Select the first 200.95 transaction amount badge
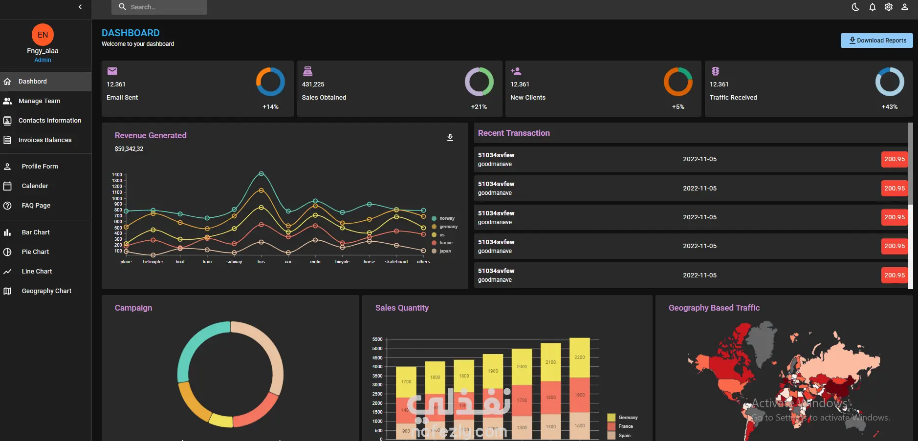 pyautogui.click(x=895, y=159)
